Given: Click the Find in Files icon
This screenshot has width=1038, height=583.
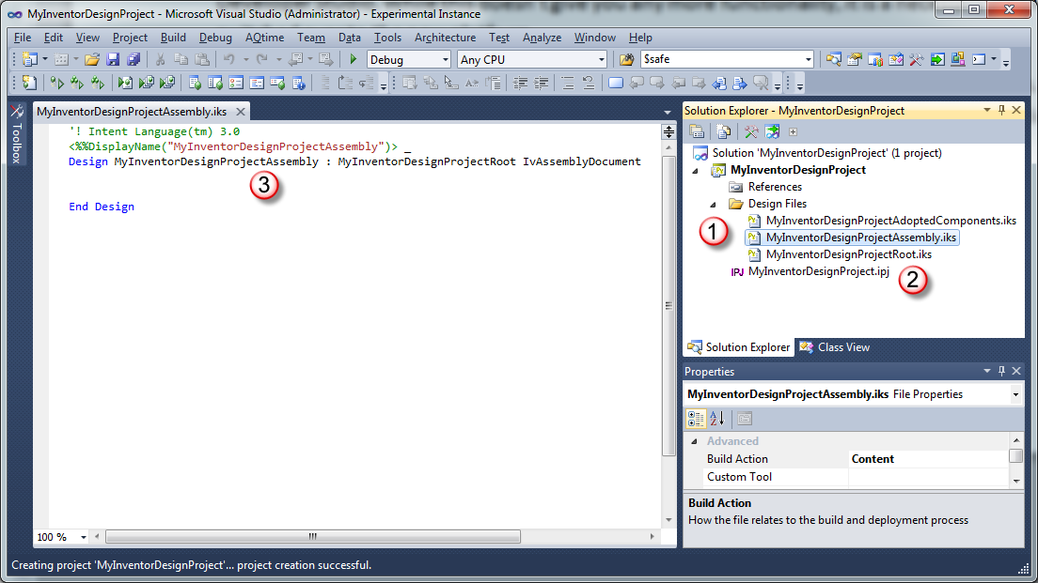Looking at the screenshot, I should coord(626,59).
